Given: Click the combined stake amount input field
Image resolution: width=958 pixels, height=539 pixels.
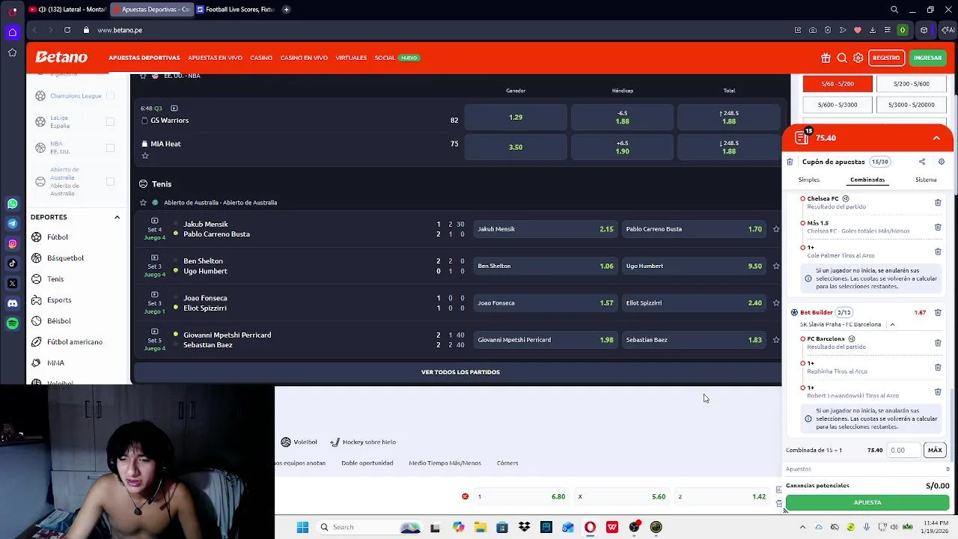Looking at the screenshot, I should 904,450.
